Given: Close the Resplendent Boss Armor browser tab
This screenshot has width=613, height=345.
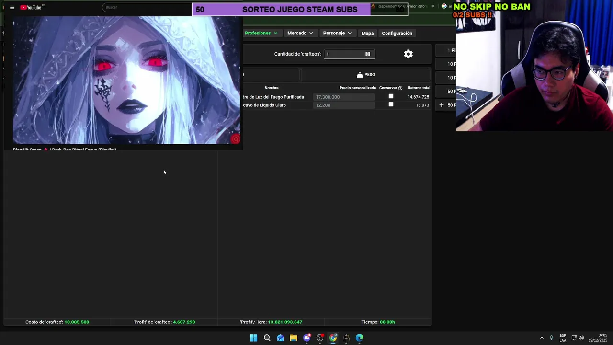Looking at the screenshot, I should tap(432, 6).
